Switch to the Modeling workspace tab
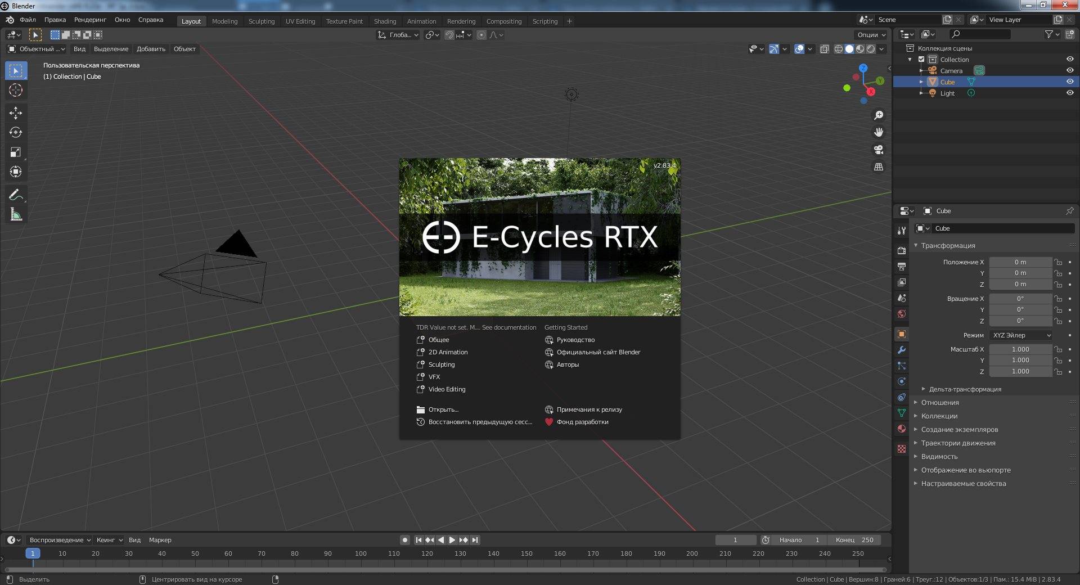Screen dimensions: 1080x585 [224, 21]
